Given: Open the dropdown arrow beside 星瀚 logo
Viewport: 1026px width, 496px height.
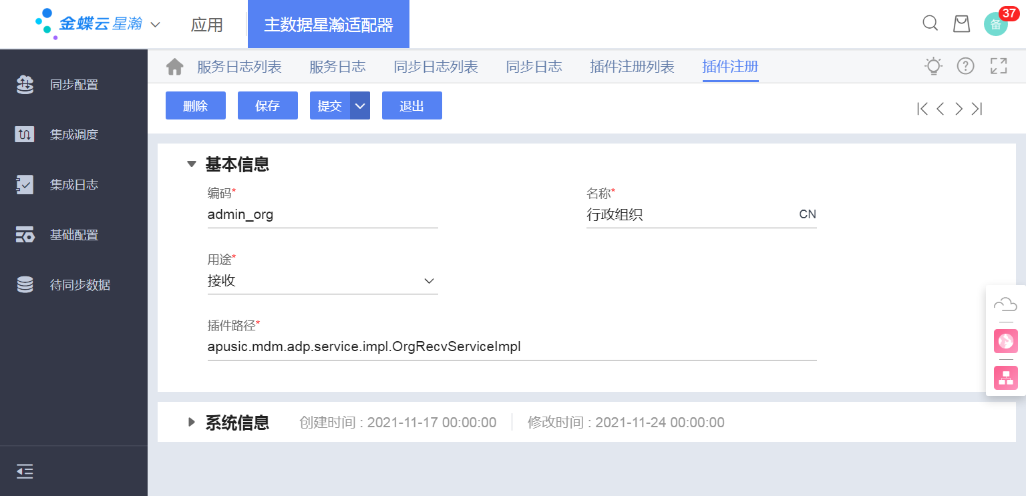Looking at the screenshot, I should pyautogui.click(x=155, y=25).
